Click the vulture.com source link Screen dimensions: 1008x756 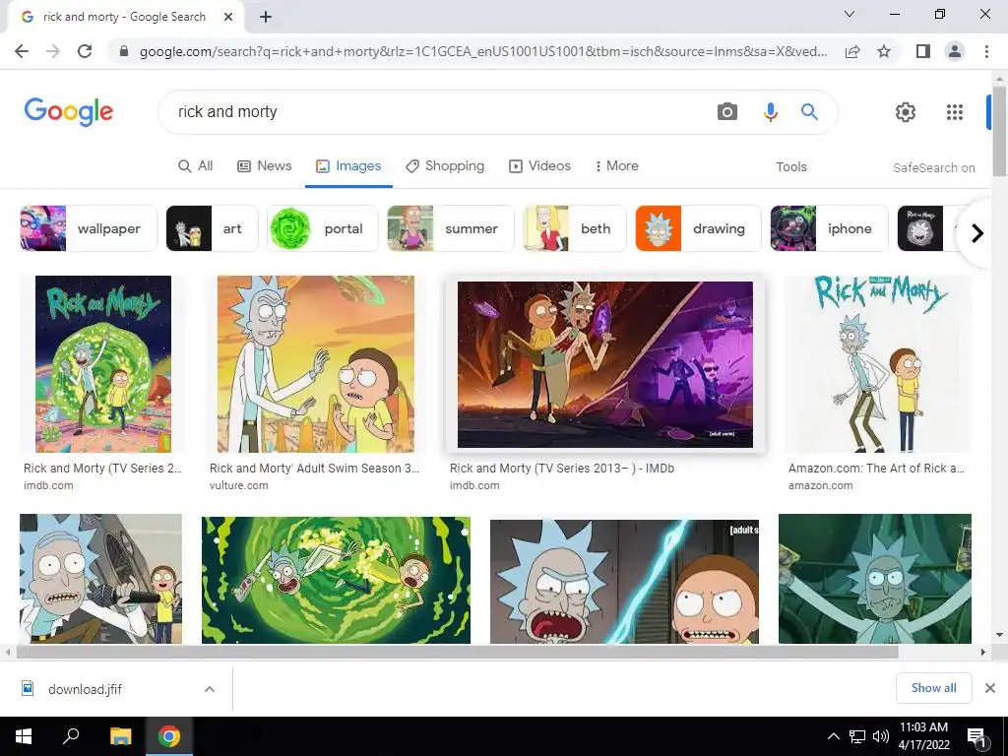238,485
